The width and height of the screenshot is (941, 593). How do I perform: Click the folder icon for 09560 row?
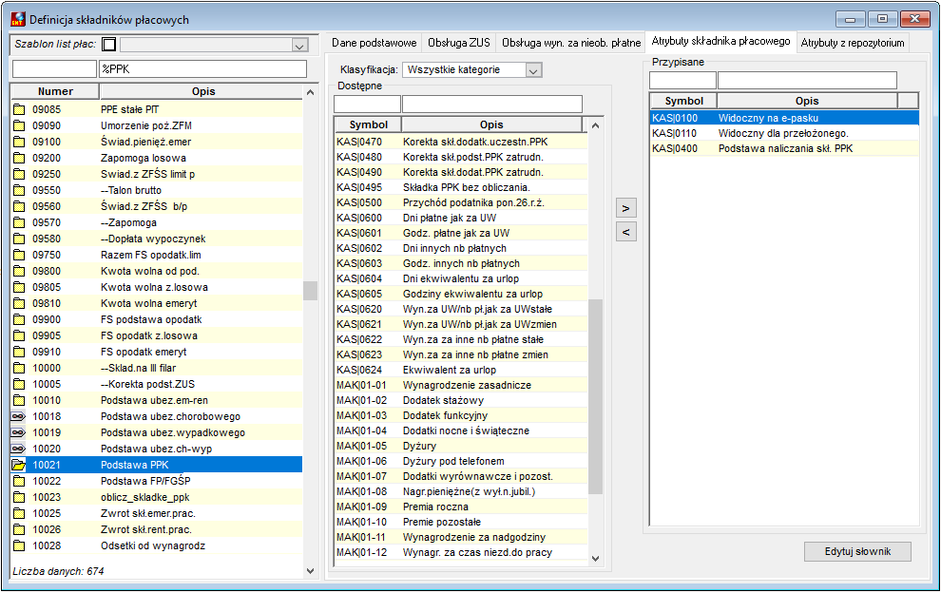(19, 206)
